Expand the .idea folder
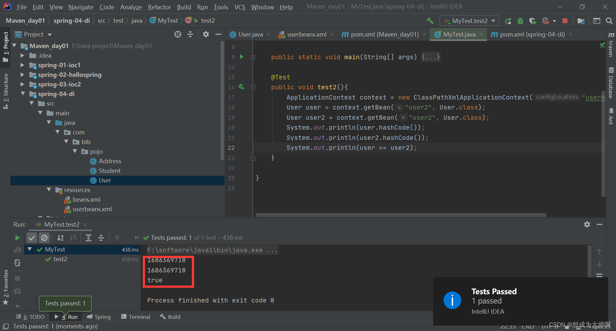Viewport: 616px width, 331px height. pos(22,55)
